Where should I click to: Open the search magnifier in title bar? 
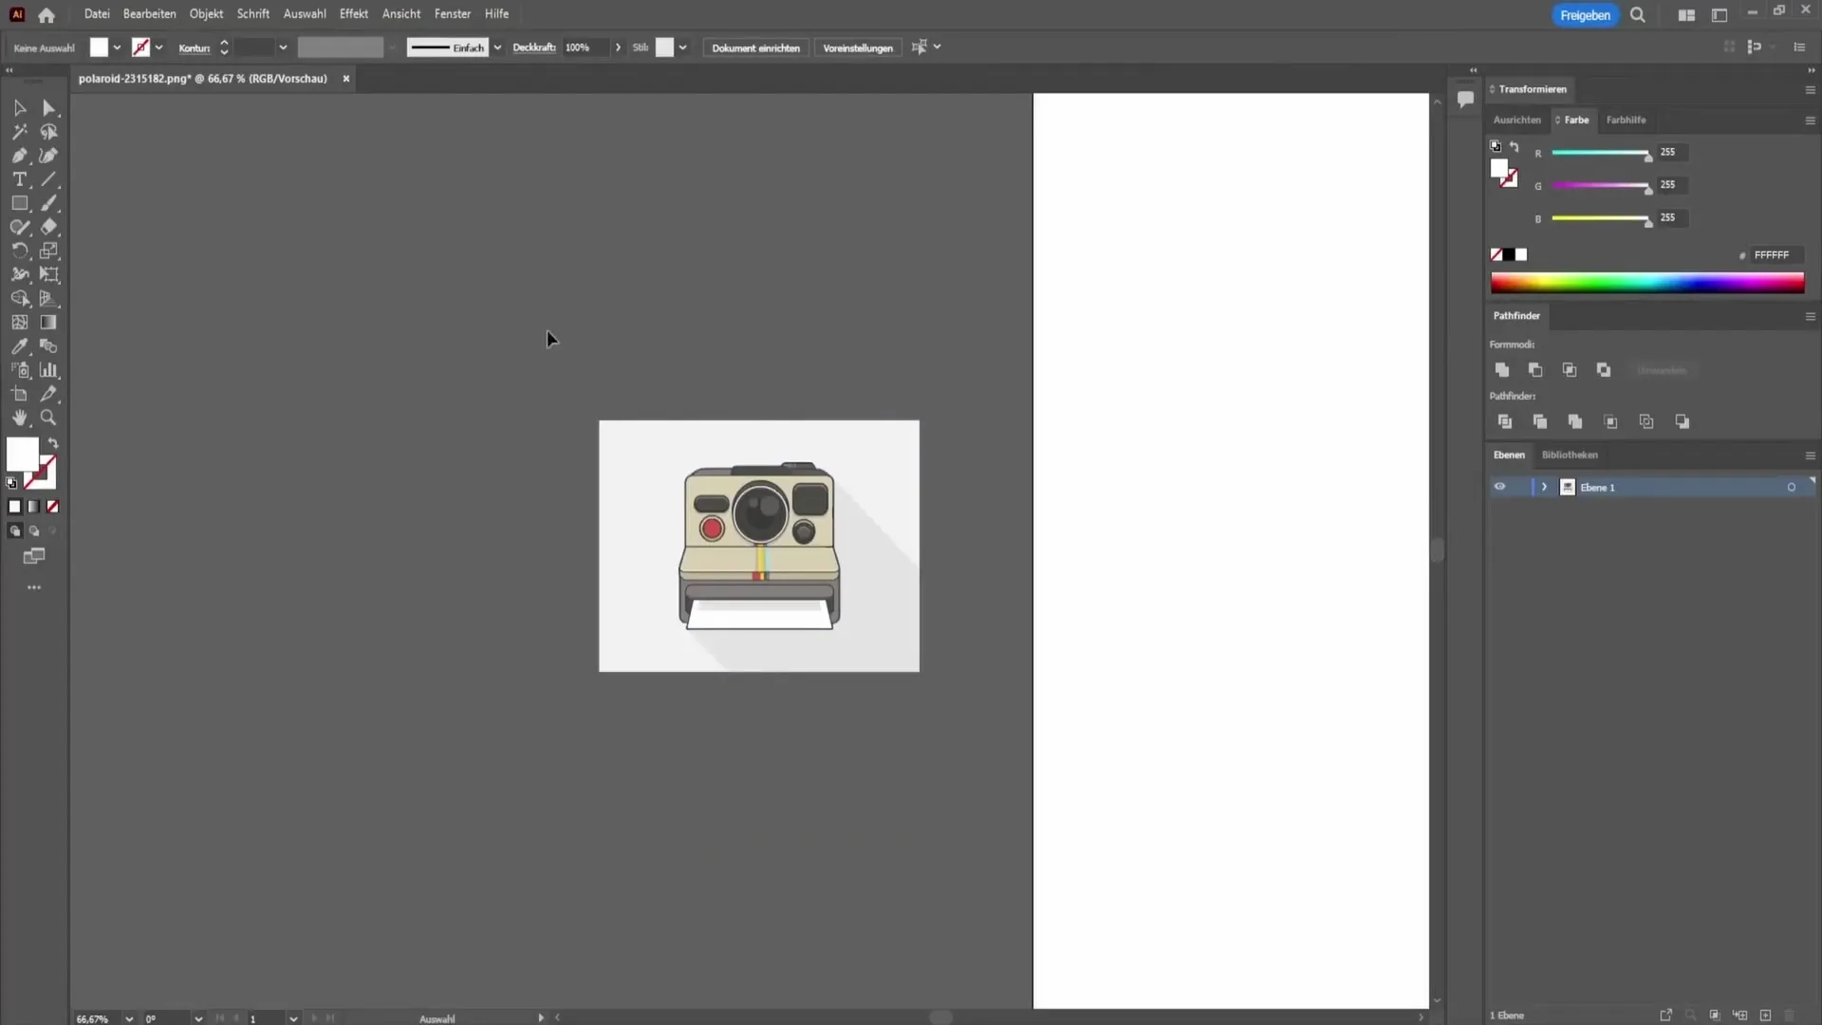[x=1638, y=15]
